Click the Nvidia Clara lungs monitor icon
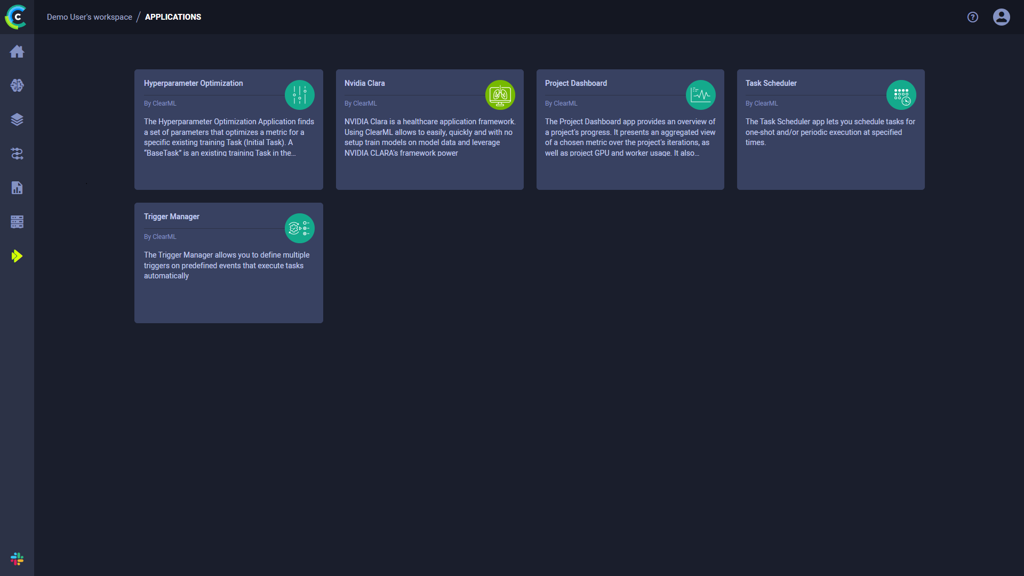The width and height of the screenshot is (1024, 576). (x=500, y=95)
